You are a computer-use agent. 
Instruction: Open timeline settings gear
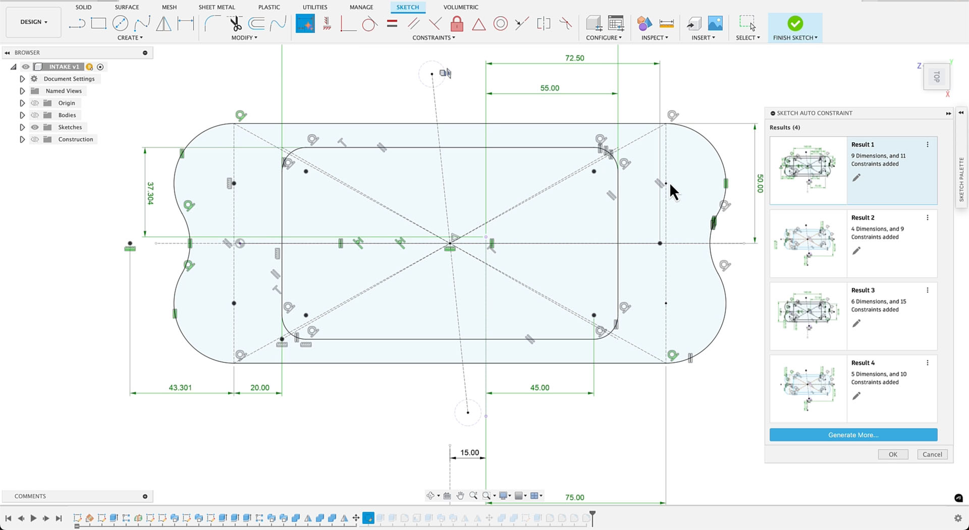point(958,518)
